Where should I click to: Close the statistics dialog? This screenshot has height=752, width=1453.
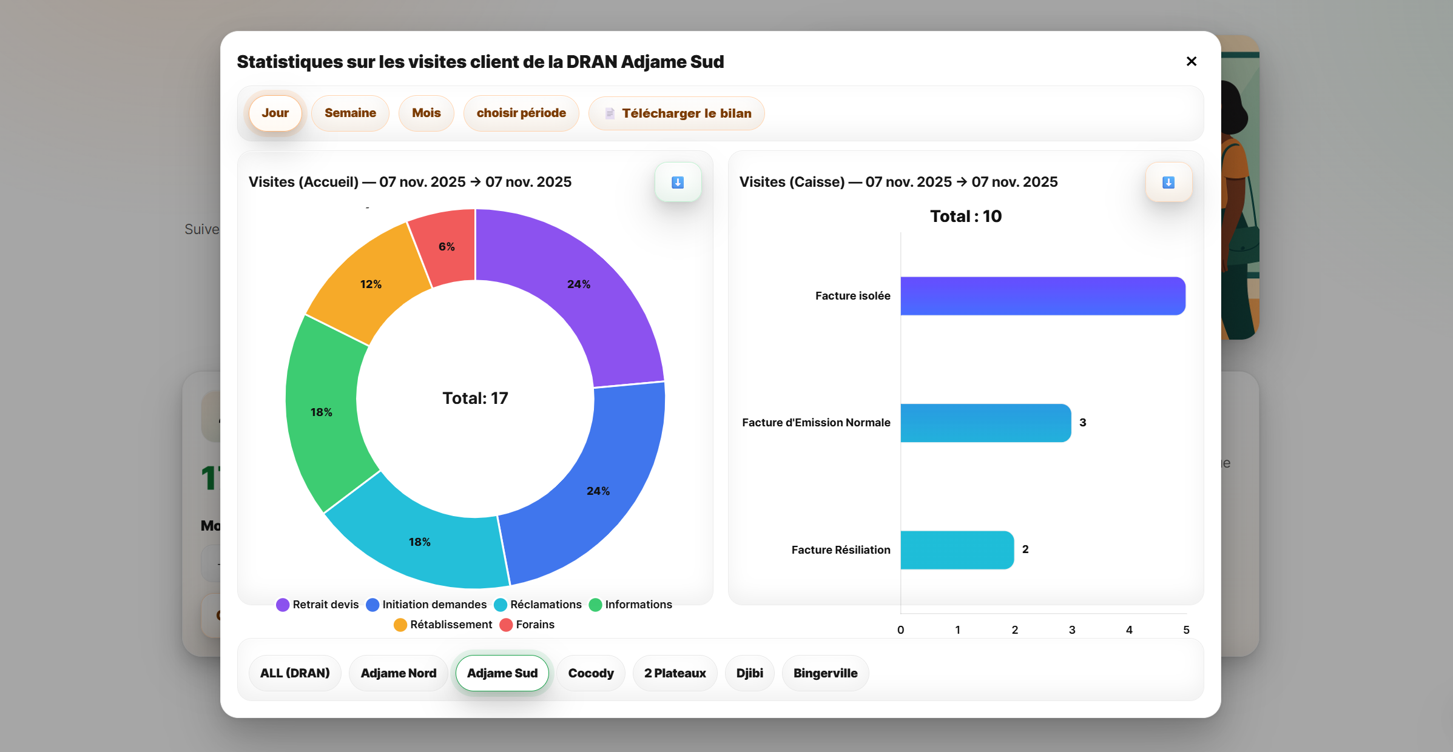point(1191,61)
